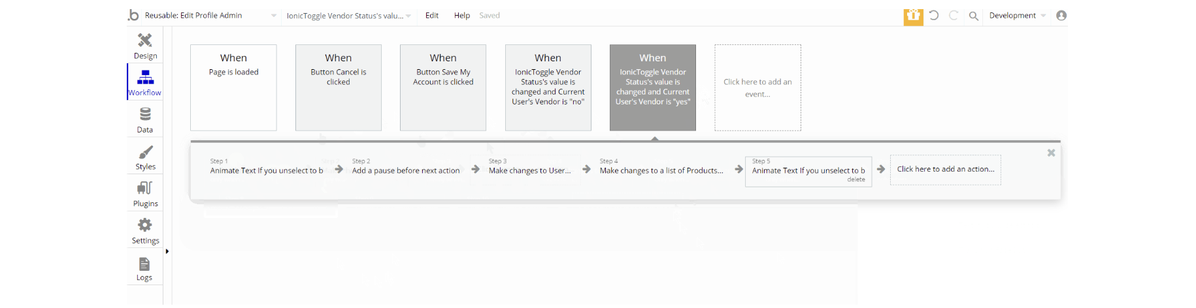Select the Page is loaded event
1196x308 pixels.
233,87
